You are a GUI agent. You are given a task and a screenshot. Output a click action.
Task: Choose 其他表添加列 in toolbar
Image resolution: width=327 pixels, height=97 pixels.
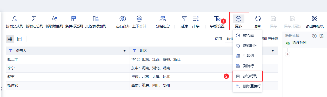point(96,22)
